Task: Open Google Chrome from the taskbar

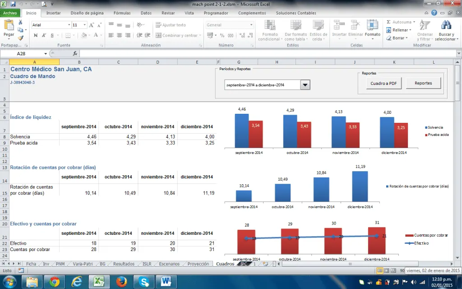Action: tap(55, 282)
